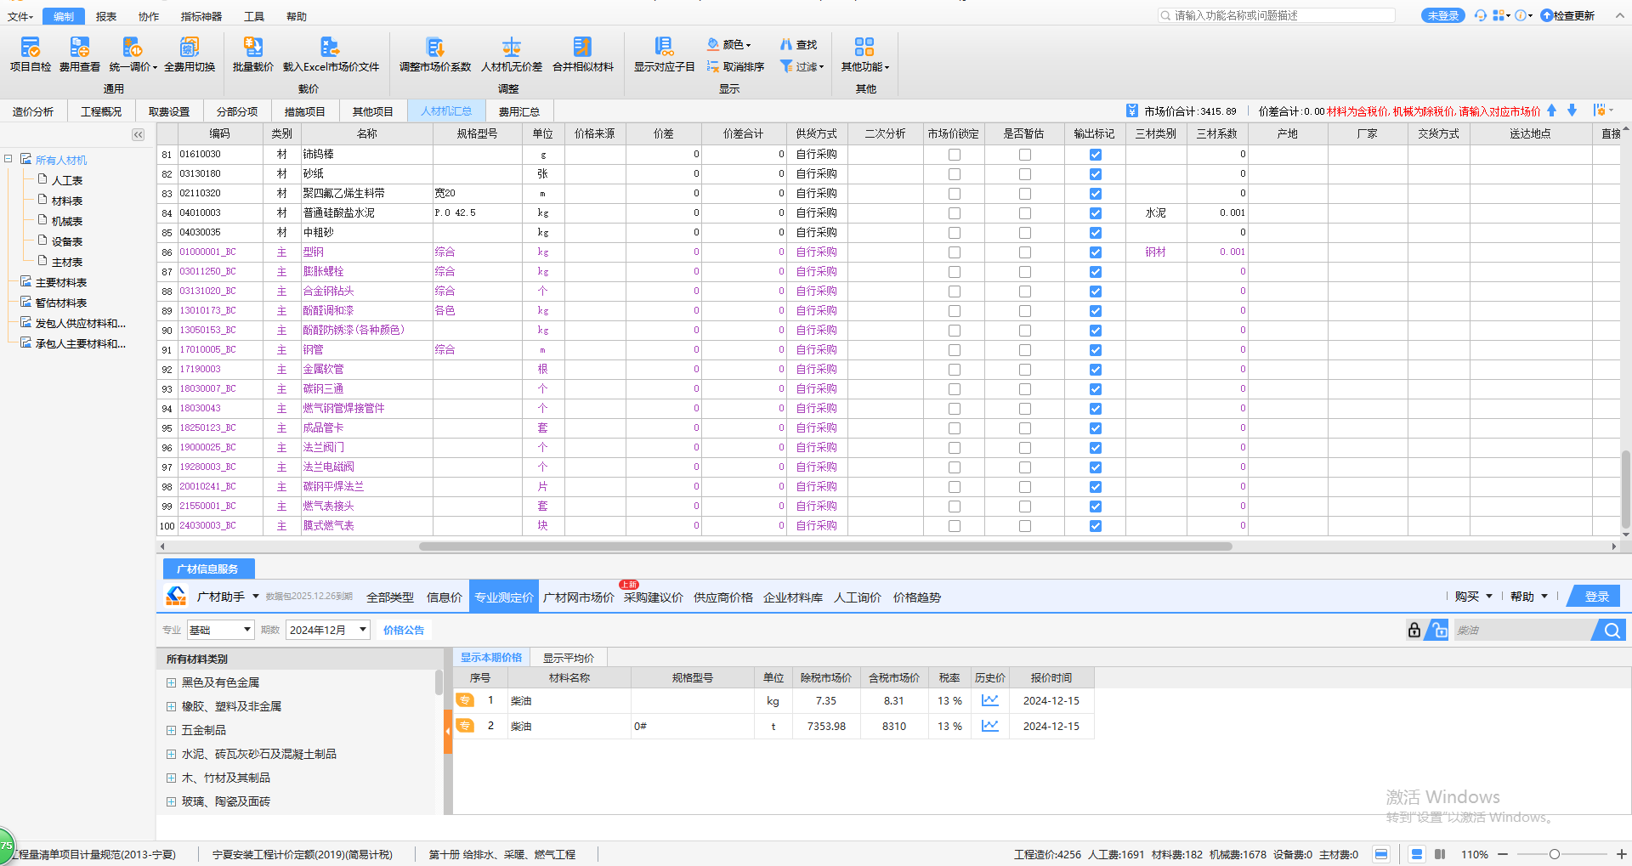Click the 全费用切换 icon
The width and height of the screenshot is (1632, 866).
190,47
